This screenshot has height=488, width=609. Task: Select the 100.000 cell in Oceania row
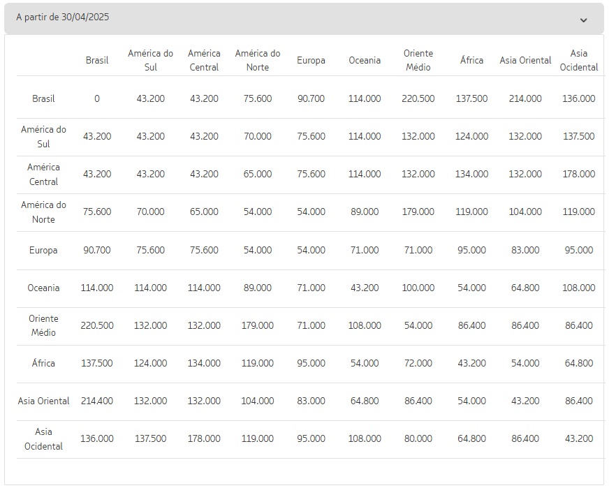[x=418, y=288]
